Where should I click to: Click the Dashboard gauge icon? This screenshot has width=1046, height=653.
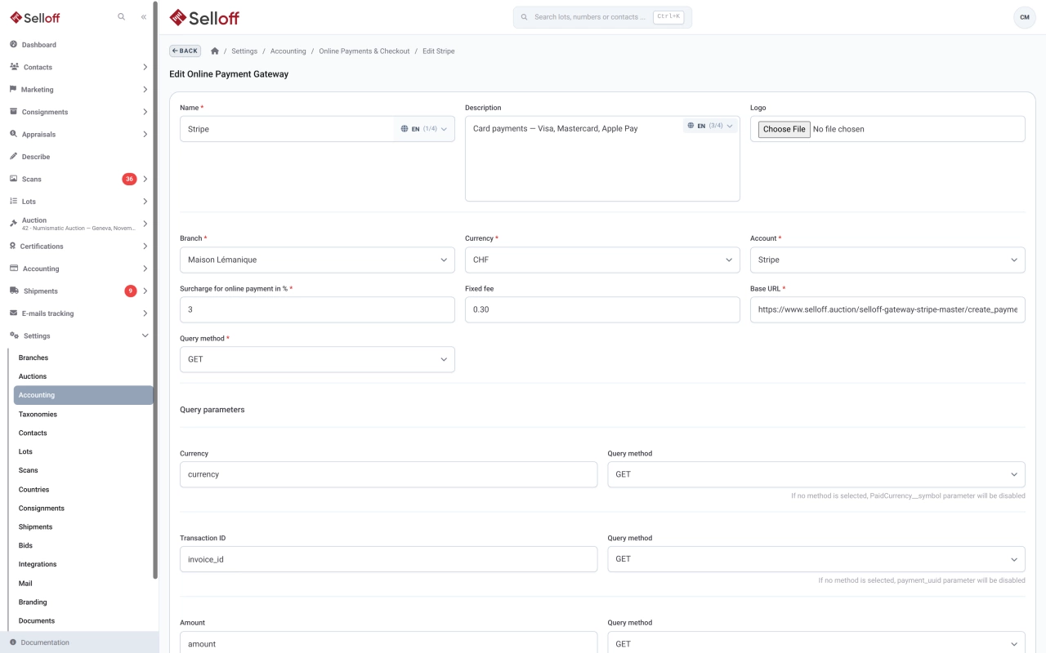click(x=13, y=44)
